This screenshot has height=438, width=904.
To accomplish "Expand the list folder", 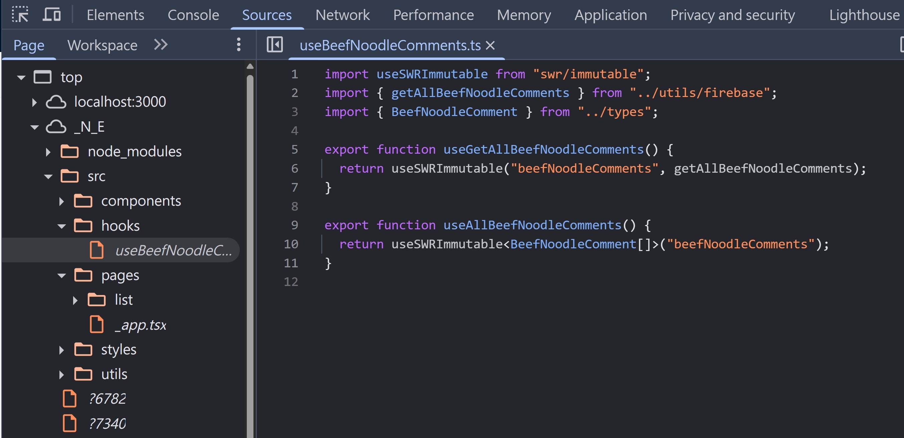I will click(x=75, y=300).
